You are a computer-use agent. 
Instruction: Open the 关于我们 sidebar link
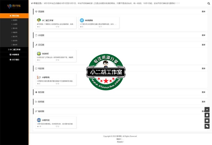click(14, 60)
